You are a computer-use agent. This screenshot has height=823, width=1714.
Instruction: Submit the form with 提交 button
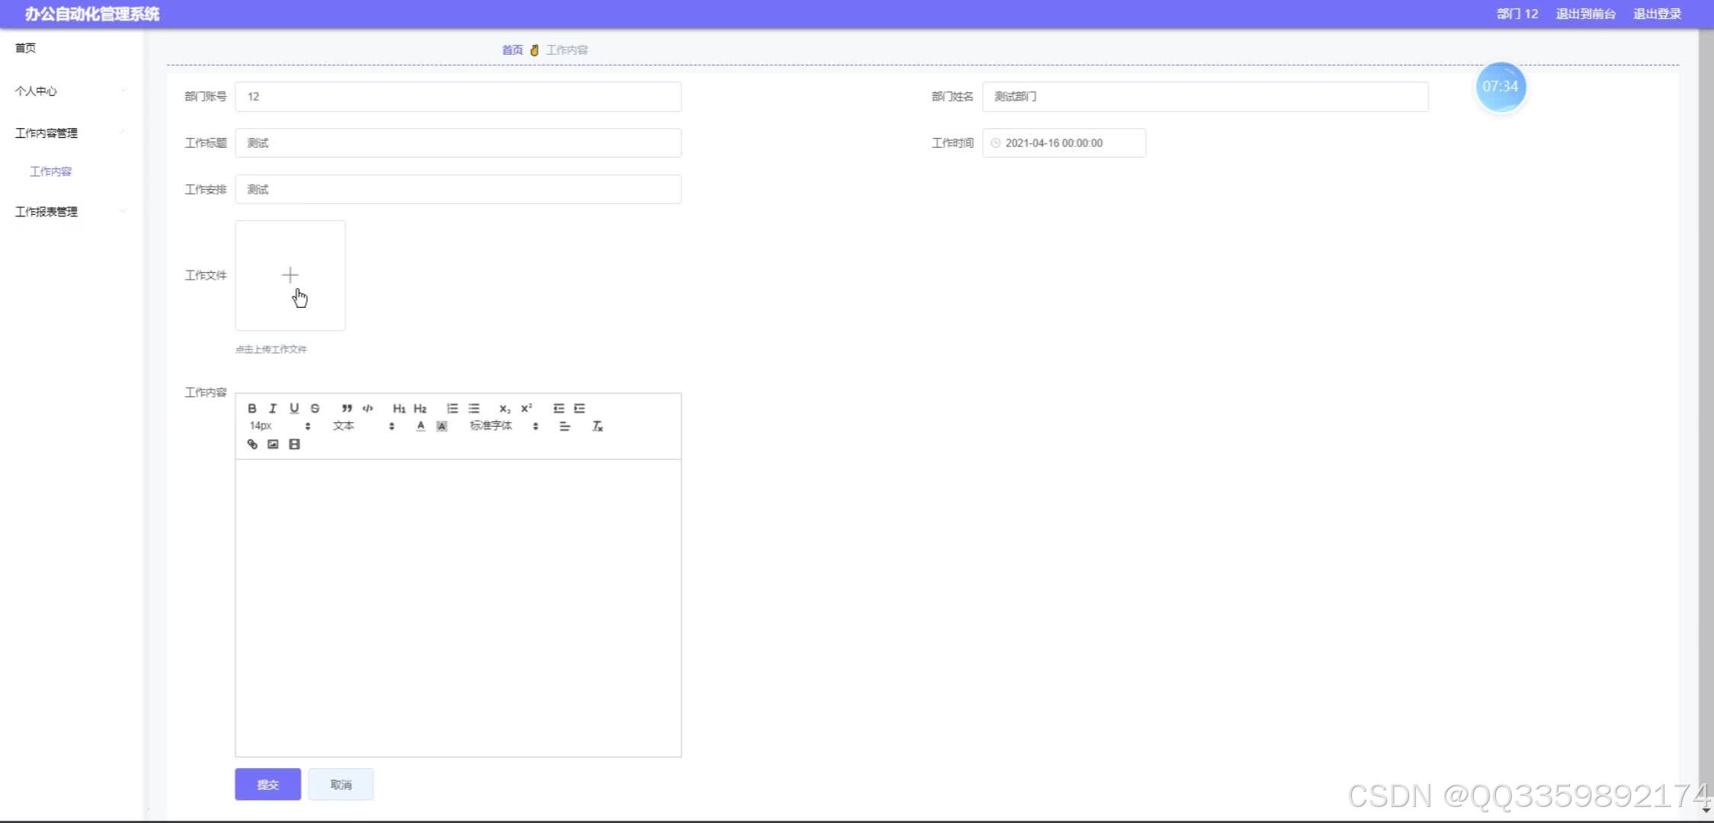[x=268, y=784]
